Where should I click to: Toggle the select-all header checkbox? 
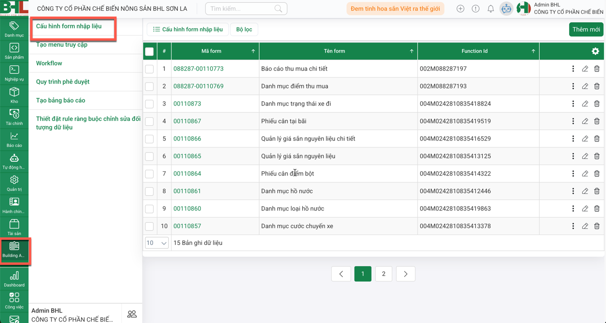(x=149, y=51)
